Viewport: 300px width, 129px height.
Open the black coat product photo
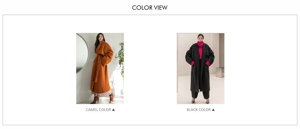pyautogui.click(x=201, y=68)
